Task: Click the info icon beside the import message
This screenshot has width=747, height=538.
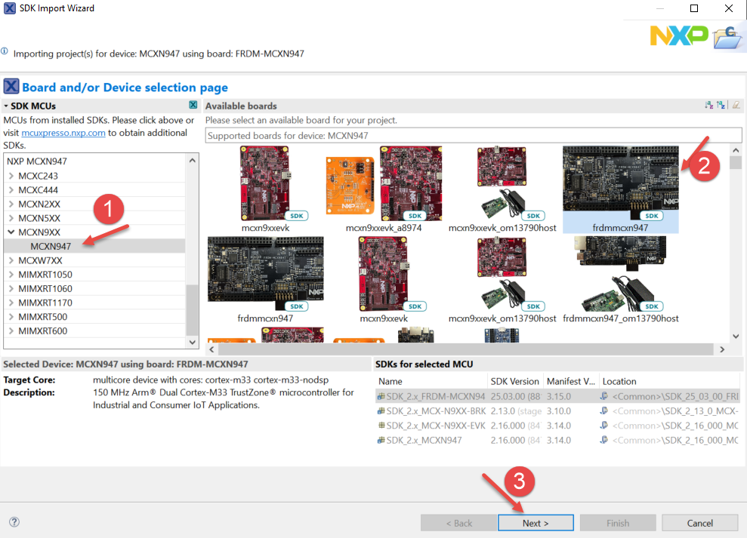Action: coord(6,53)
